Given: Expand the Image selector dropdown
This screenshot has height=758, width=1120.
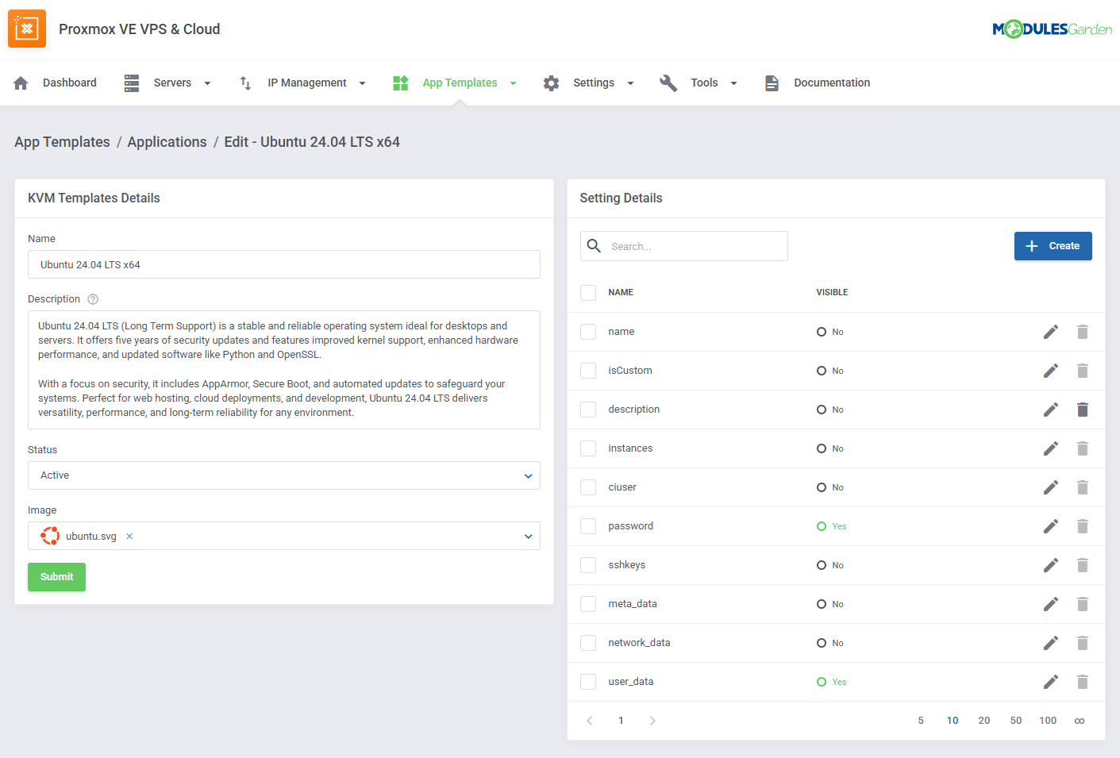Looking at the screenshot, I should (527, 536).
